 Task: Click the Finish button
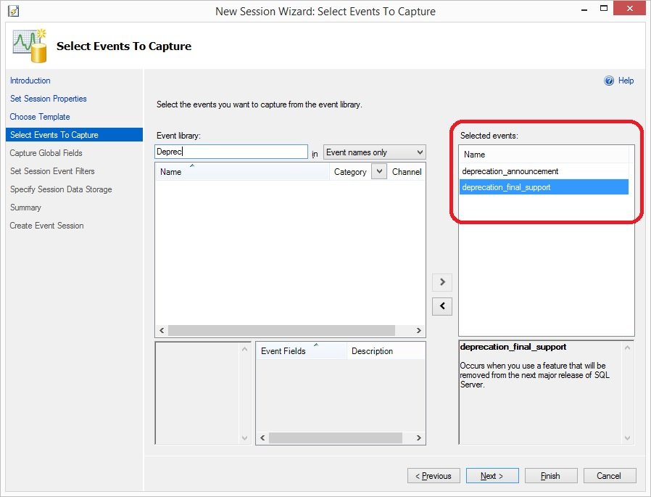click(551, 476)
